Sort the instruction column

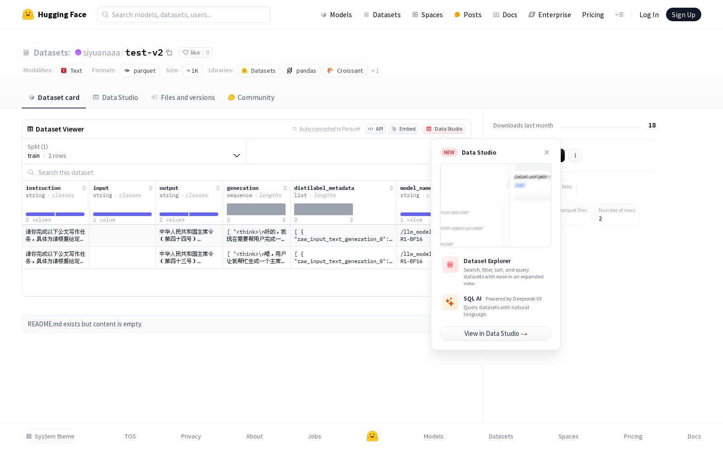84,188
